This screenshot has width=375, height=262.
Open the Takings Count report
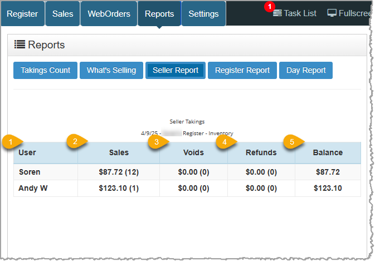(x=46, y=70)
